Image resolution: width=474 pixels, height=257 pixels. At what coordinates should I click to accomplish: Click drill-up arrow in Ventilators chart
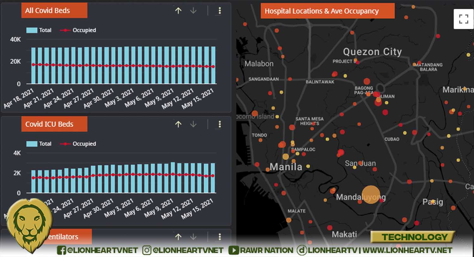(x=178, y=237)
